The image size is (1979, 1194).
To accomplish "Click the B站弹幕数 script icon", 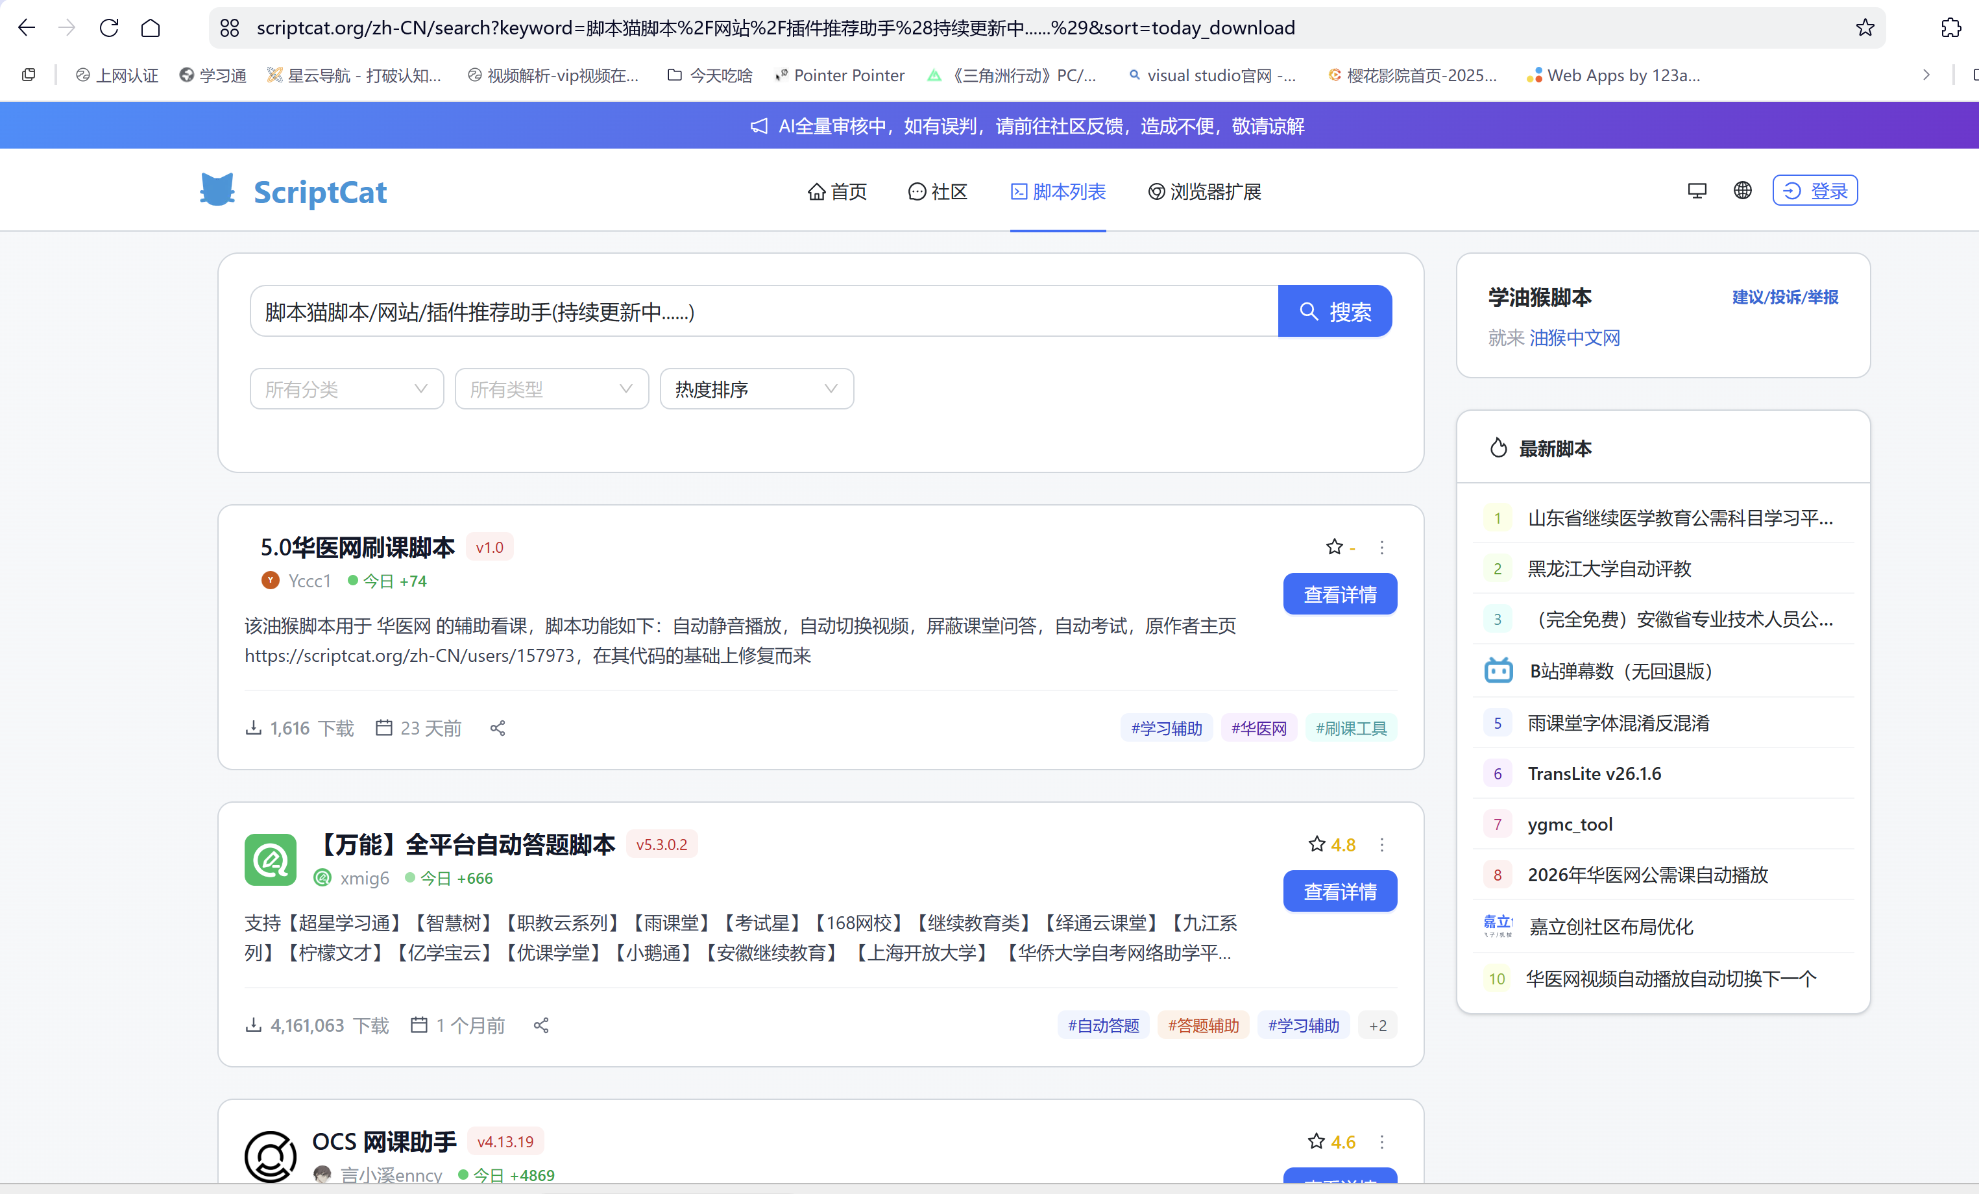I will click(1498, 670).
